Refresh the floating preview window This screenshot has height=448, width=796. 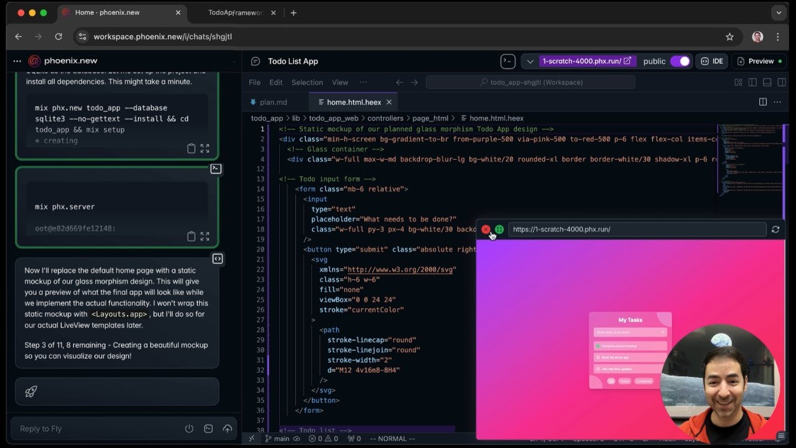pos(775,229)
